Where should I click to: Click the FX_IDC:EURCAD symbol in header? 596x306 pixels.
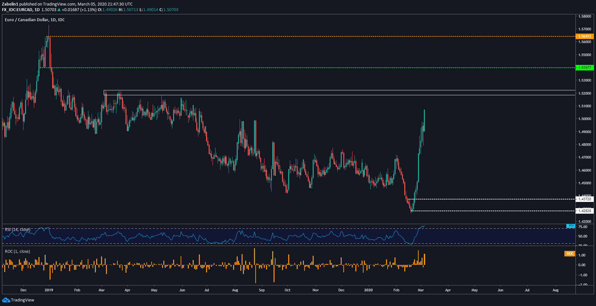click(17, 10)
